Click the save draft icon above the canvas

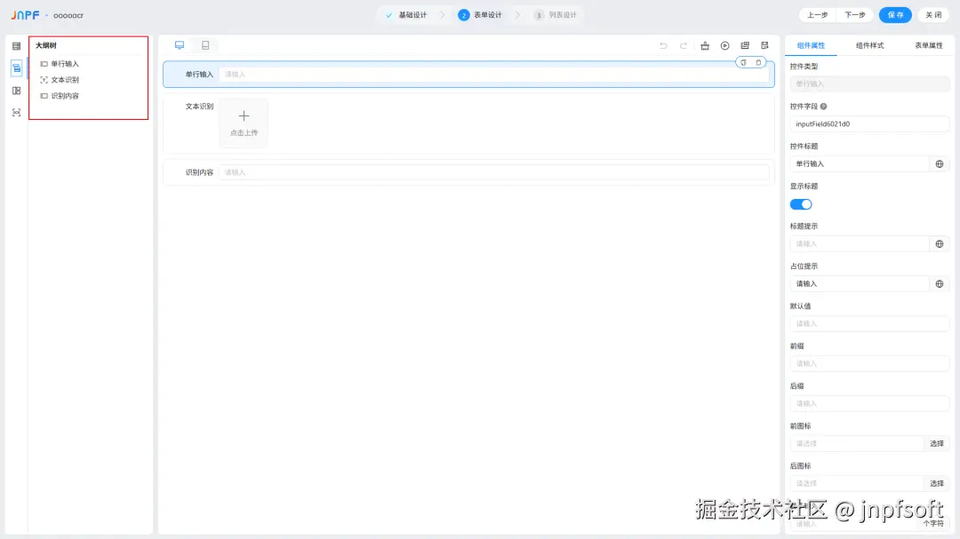[x=764, y=45]
